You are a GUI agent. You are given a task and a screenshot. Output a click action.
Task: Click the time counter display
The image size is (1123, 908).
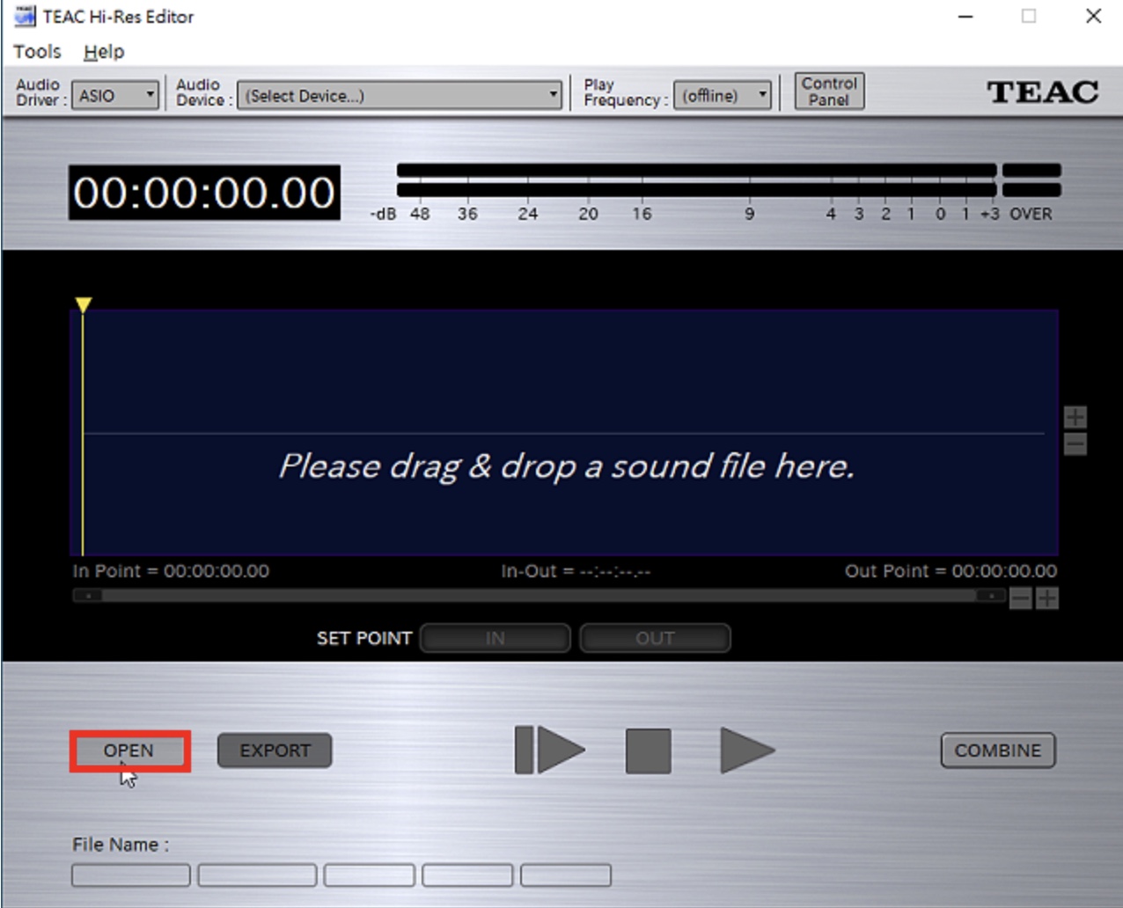click(x=204, y=193)
